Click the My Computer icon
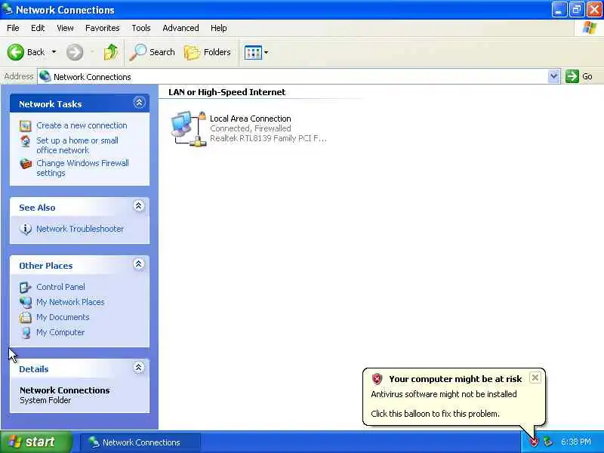The image size is (604, 453). coord(26,332)
